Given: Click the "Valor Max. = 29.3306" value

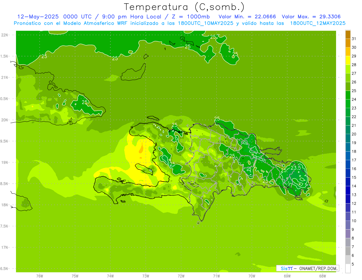Looking at the screenshot, I should (311, 16).
